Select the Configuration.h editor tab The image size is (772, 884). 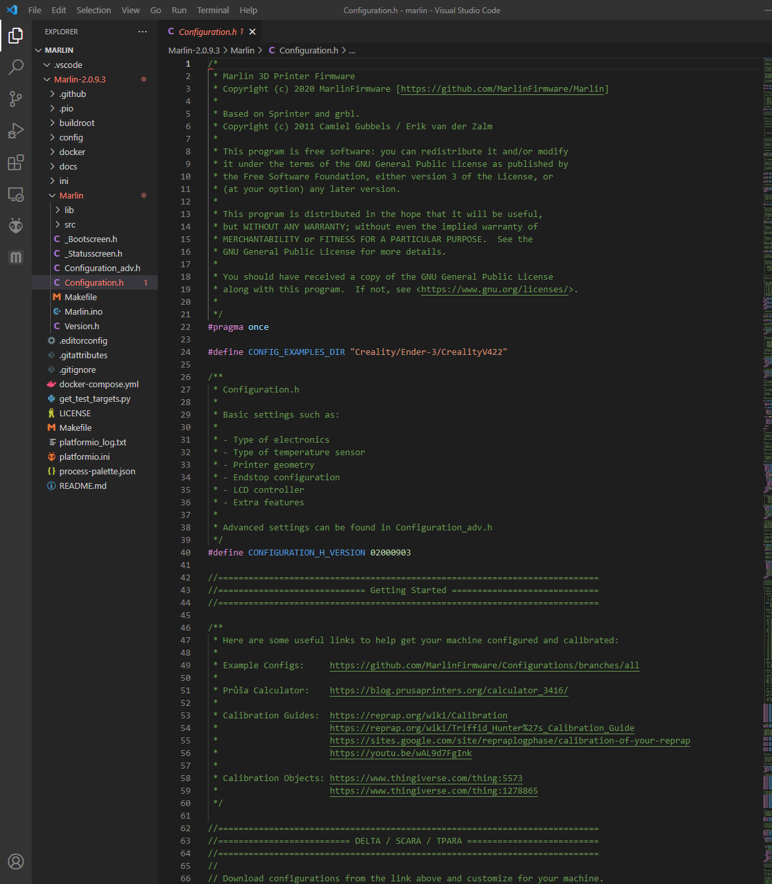[210, 32]
